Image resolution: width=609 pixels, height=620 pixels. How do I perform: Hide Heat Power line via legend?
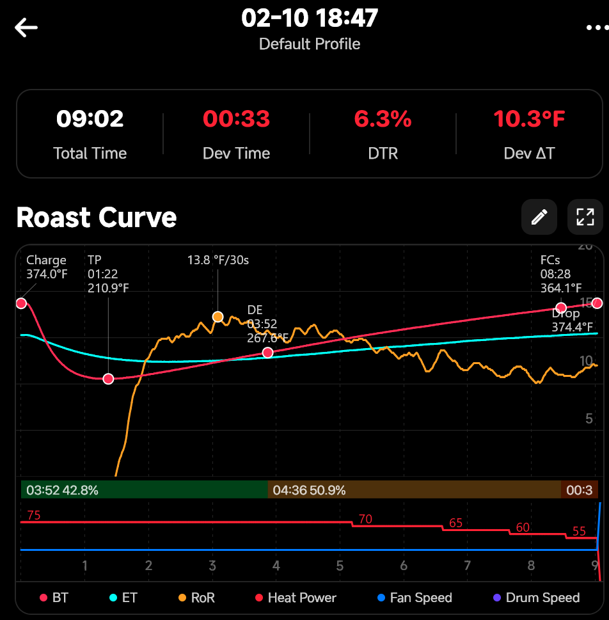coord(295,598)
